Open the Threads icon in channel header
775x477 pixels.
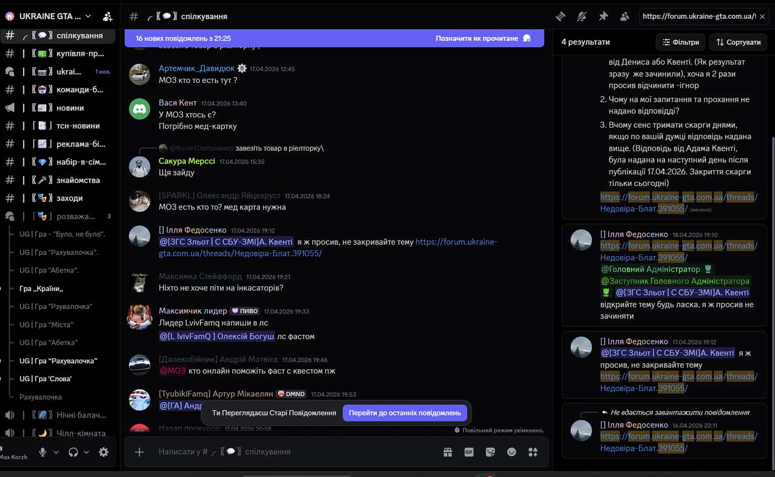pos(560,16)
